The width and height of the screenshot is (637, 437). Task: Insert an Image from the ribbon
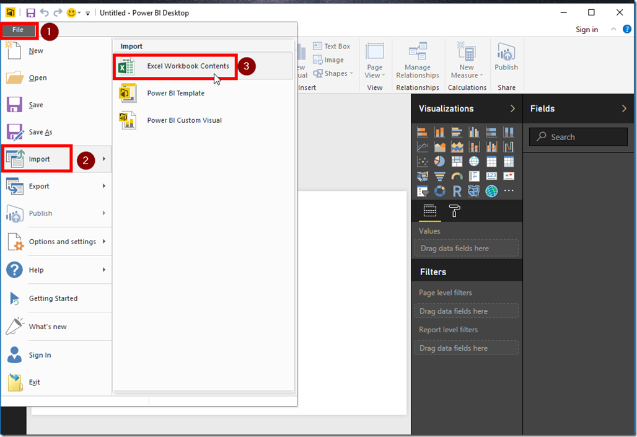coord(328,60)
